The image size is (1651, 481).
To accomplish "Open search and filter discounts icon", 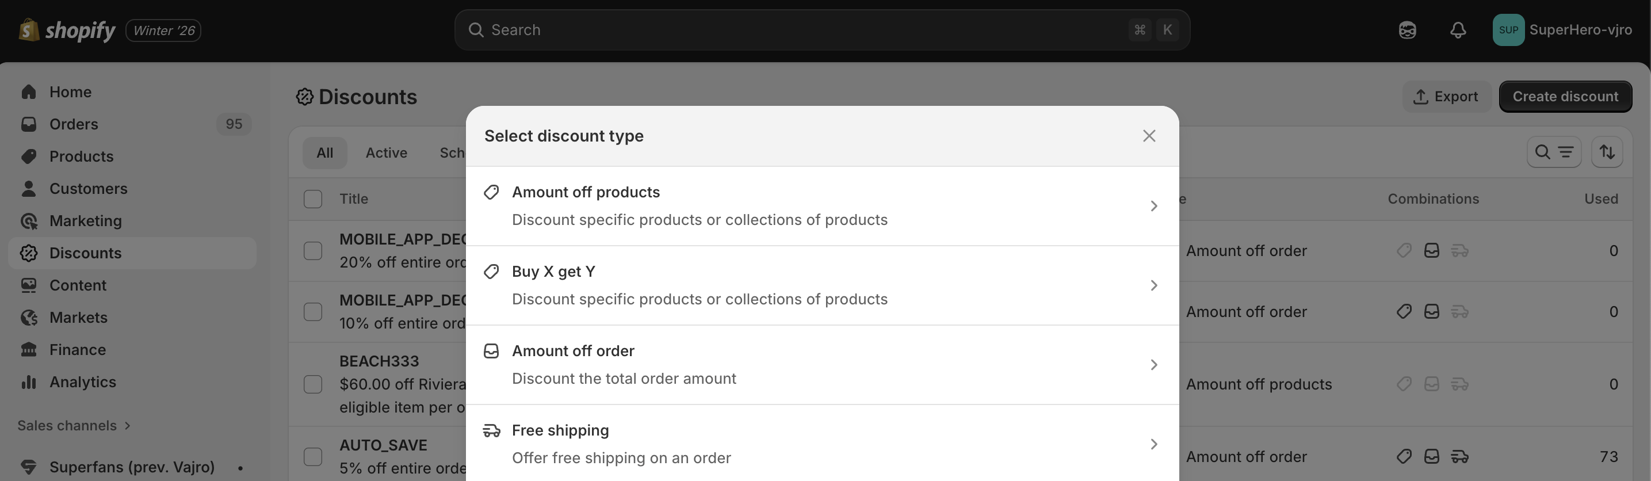I will (1554, 152).
